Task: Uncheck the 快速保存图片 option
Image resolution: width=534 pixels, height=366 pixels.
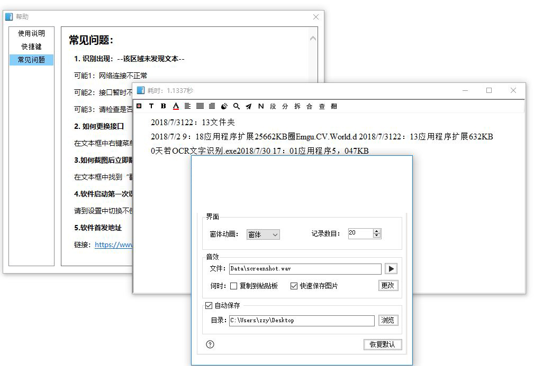Action: [x=294, y=286]
